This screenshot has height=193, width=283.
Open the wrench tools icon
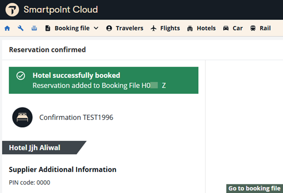point(21,28)
